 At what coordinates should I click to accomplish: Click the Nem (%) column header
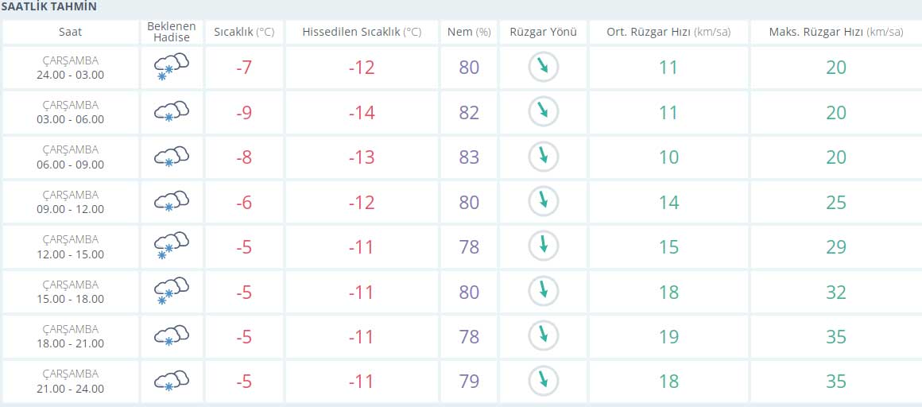click(469, 32)
